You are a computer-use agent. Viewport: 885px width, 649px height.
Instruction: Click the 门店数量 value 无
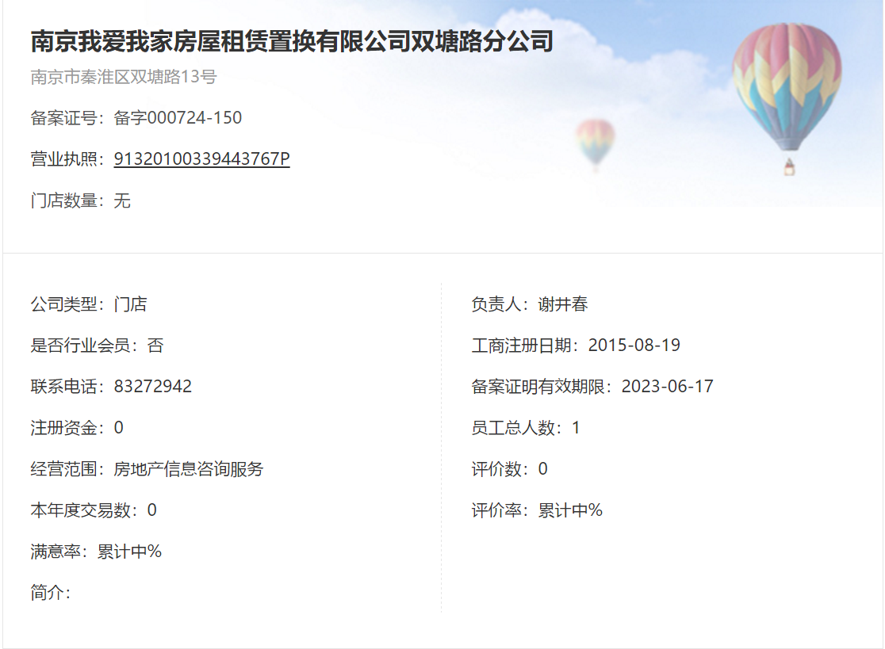122,200
